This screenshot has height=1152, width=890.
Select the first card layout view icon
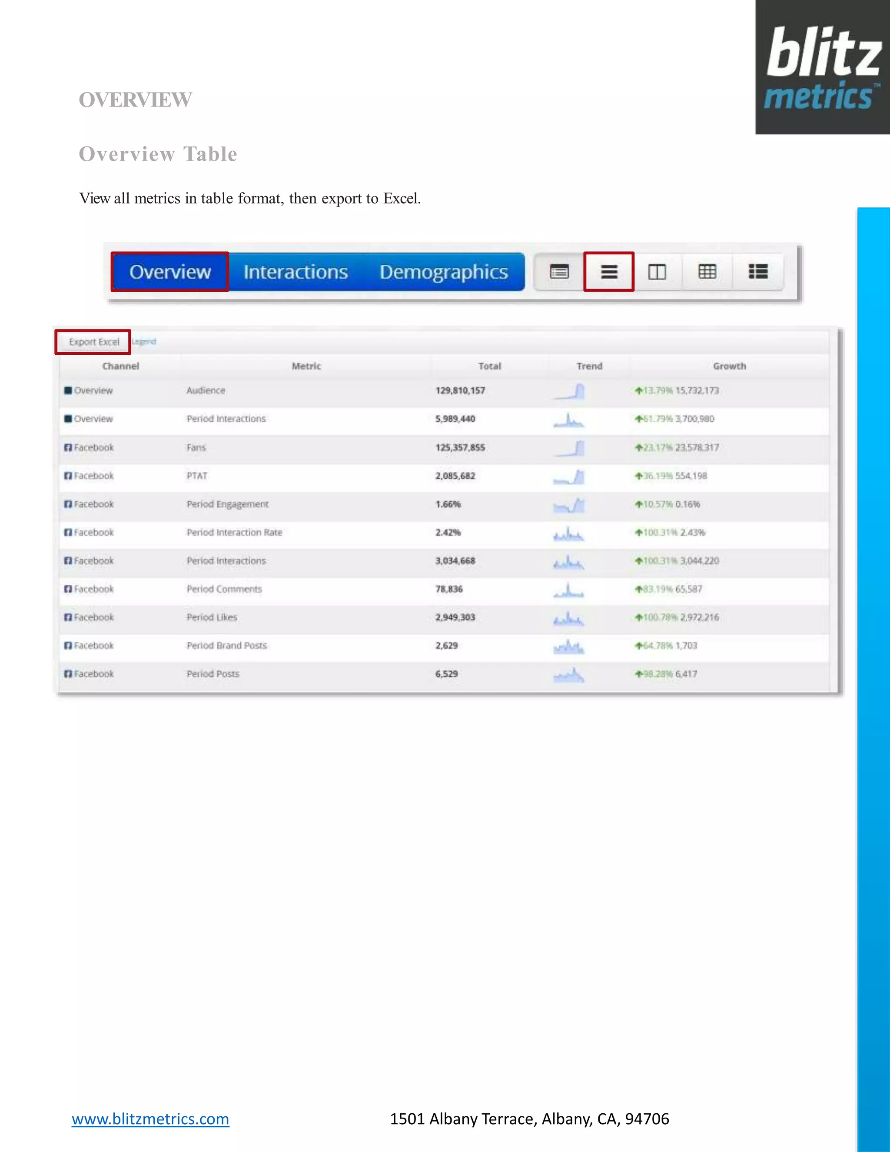(559, 272)
